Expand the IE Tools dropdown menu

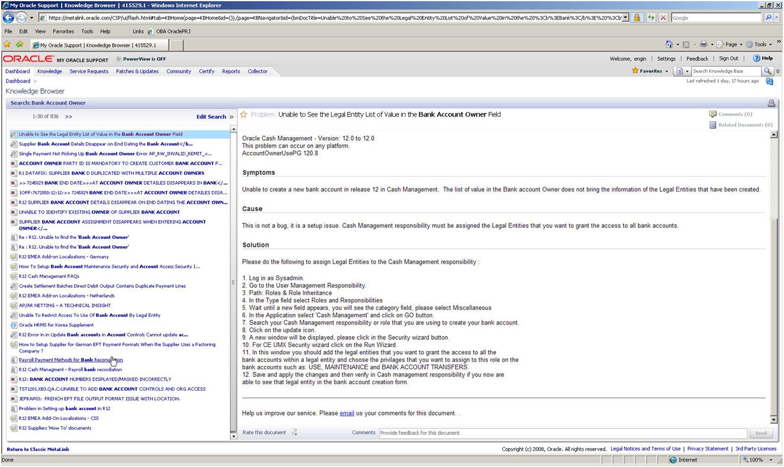click(760, 44)
